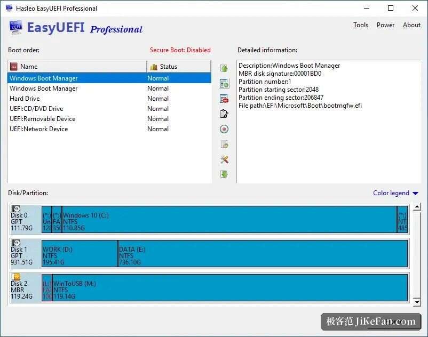Click the File path bootmgfw.efi line
The image size is (428, 337).
(x=300, y=106)
